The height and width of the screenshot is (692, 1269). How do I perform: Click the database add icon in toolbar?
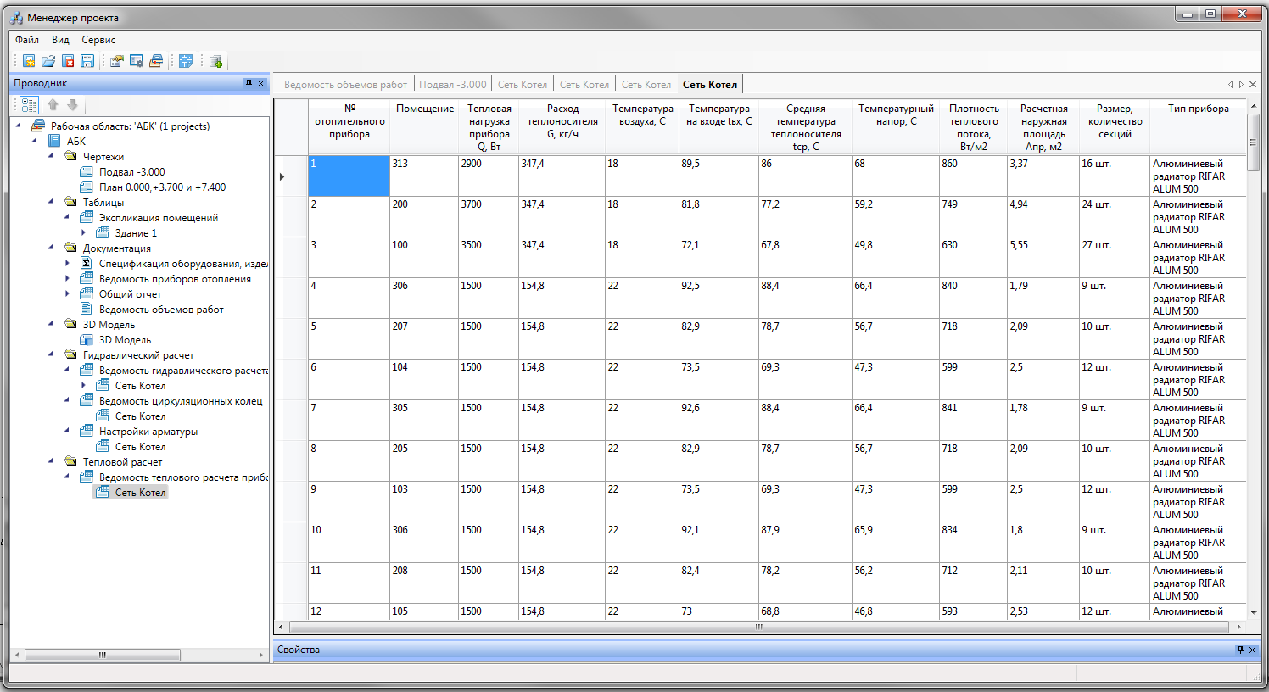coord(216,61)
